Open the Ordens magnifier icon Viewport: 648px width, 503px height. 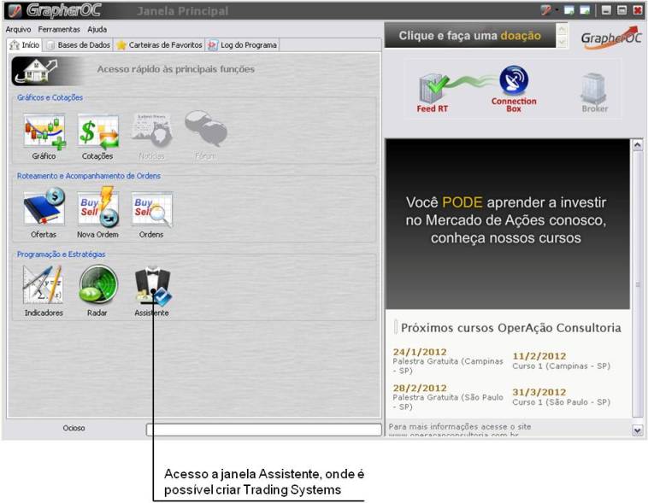(x=151, y=209)
